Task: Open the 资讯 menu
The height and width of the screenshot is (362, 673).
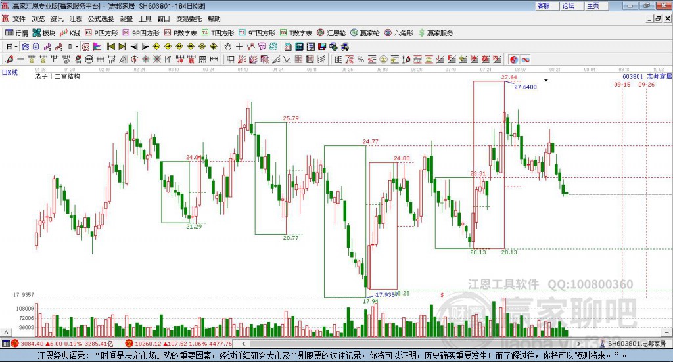Action: [x=57, y=19]
